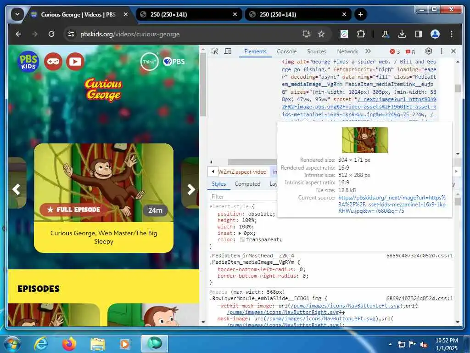
Task: Toggle the device toolbar icon
Action: click(x=228, y=51)
